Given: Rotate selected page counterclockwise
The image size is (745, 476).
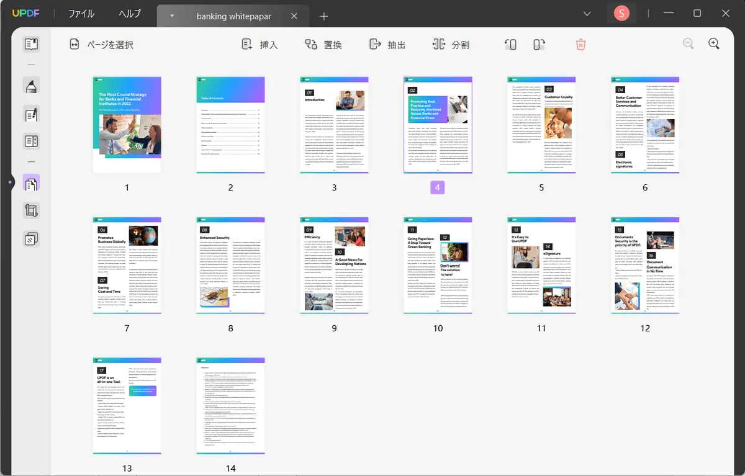Looking at the screenshot, I should click(510, 45).
